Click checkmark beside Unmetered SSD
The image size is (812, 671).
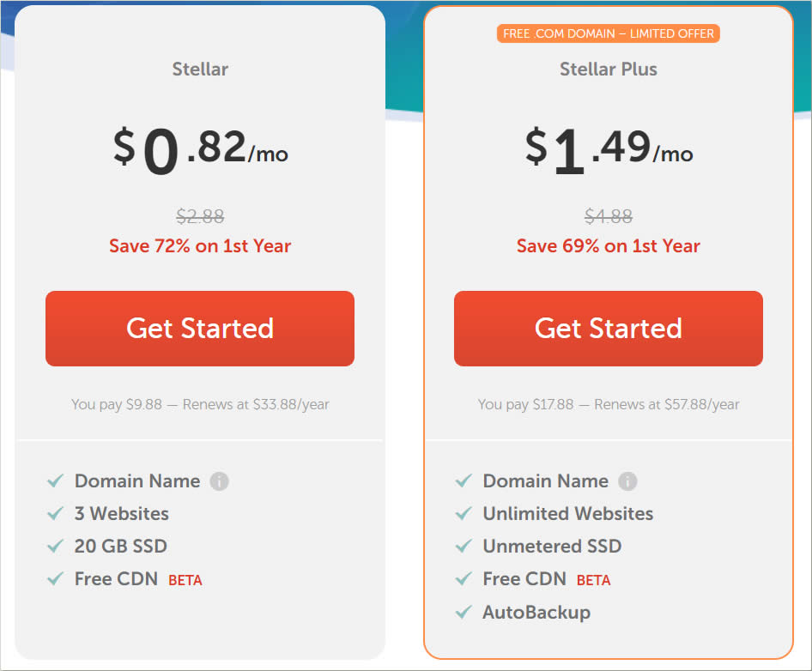pyautogui.click(x=464, y=546)
